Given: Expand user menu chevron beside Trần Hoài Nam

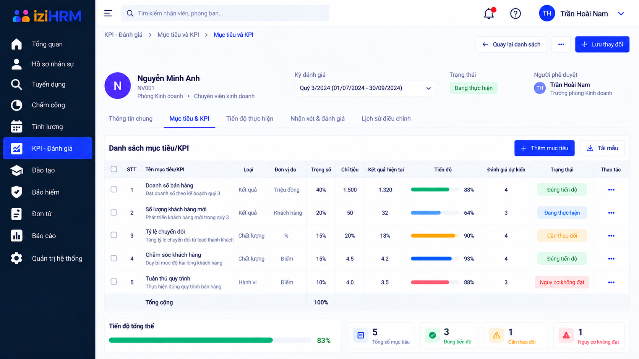Looking at the screenshot, I should pyautogui.click(x=621, y=14).
